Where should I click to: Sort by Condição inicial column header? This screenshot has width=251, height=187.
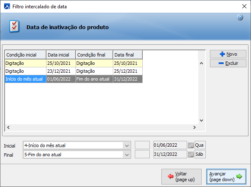point(26,55)
